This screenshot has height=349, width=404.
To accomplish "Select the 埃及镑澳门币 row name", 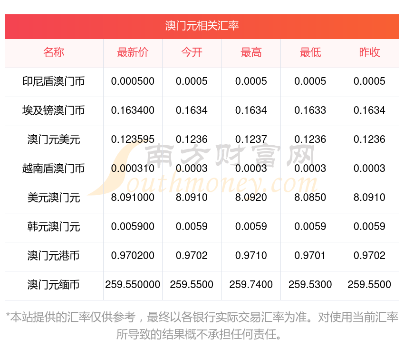I will [54, 110].
